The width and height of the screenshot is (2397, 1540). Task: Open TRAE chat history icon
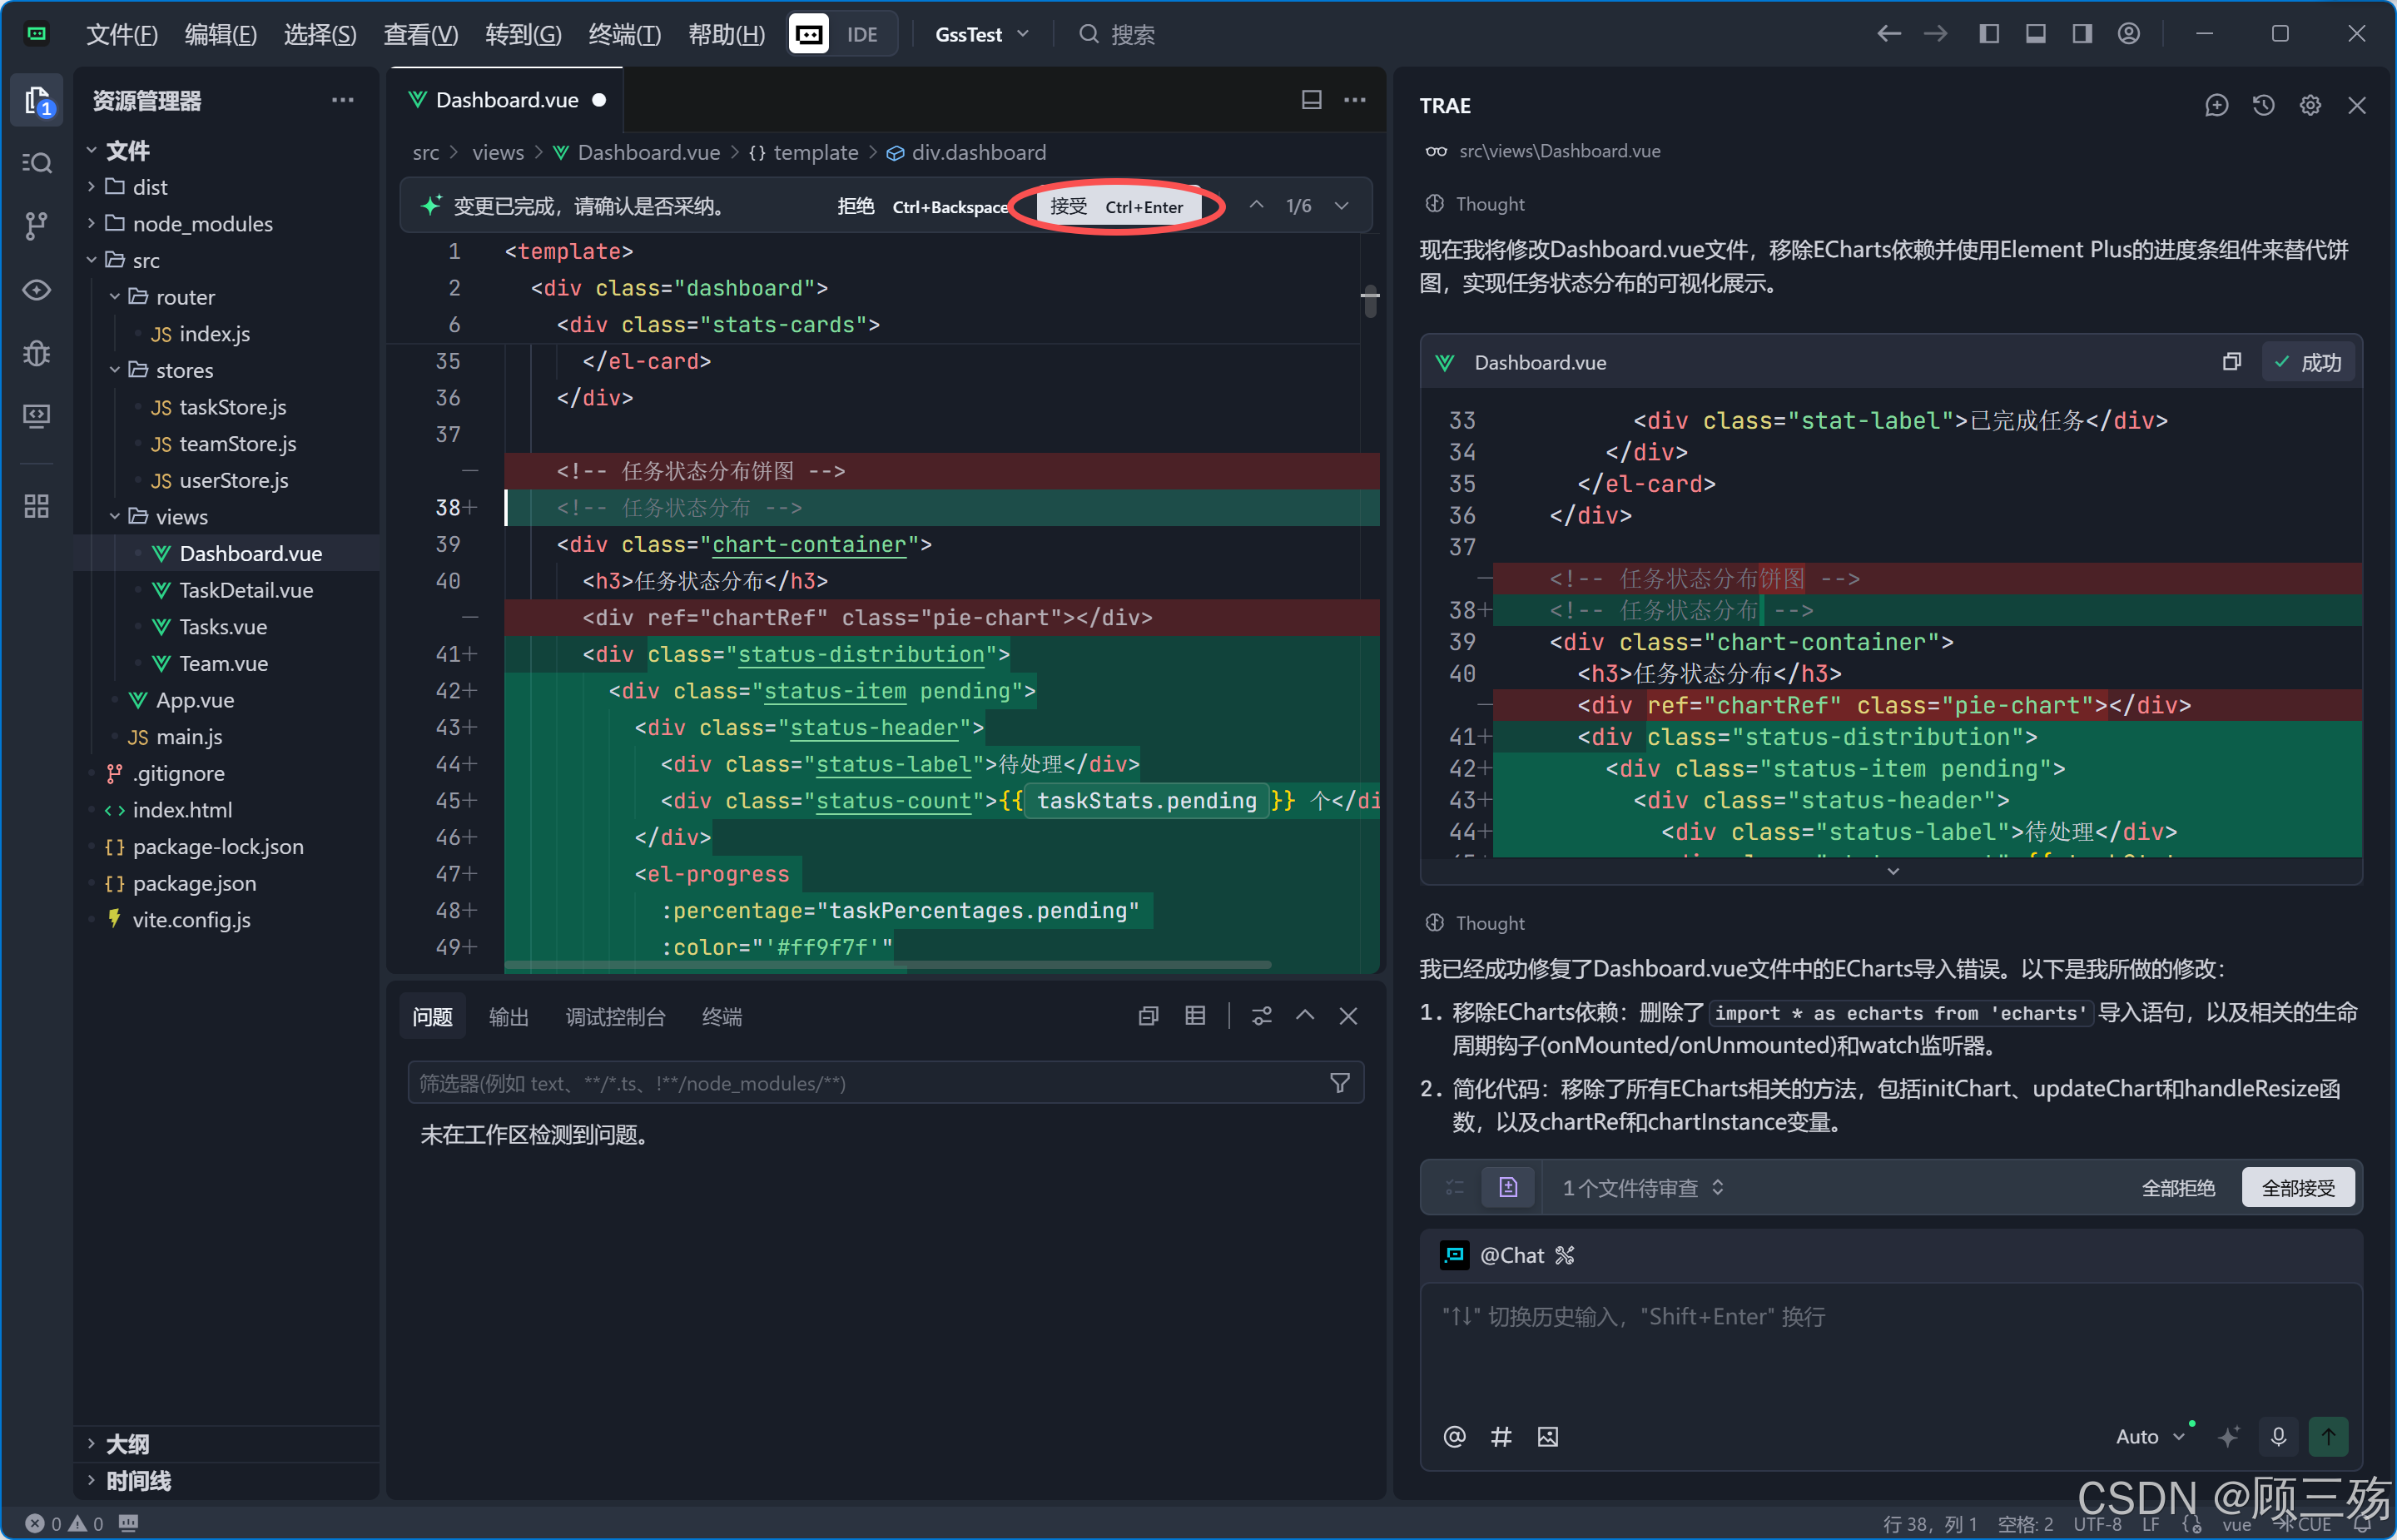click(2263, 105)
